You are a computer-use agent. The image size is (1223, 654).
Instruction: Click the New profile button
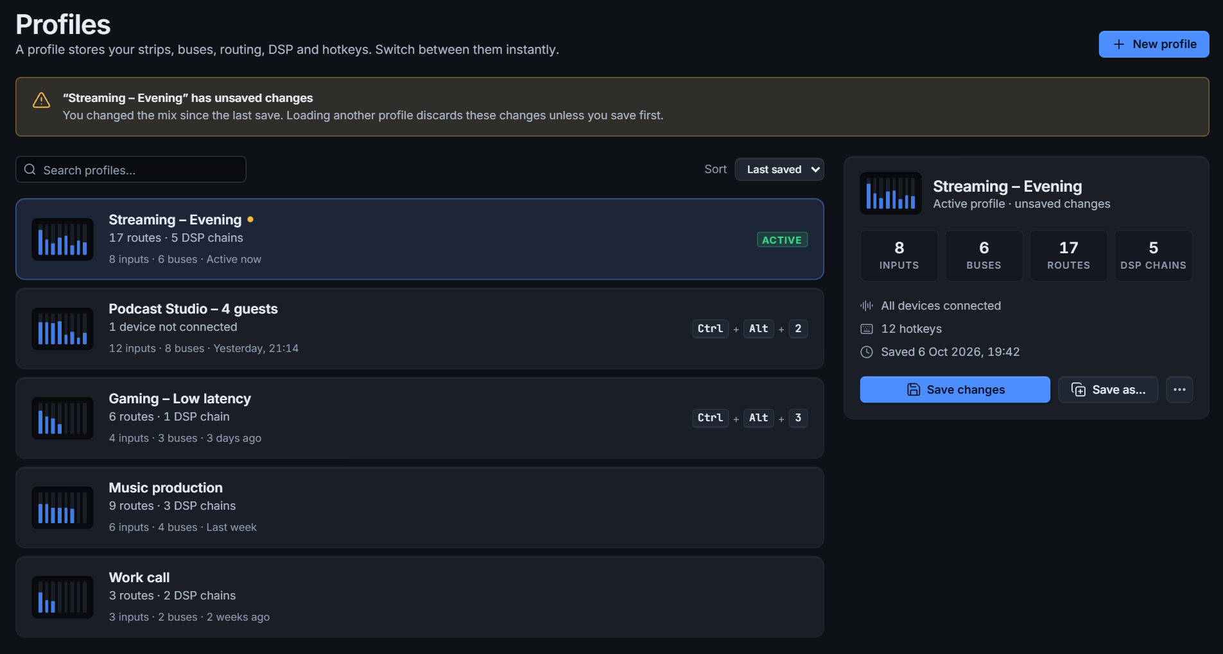point(1154,44)
